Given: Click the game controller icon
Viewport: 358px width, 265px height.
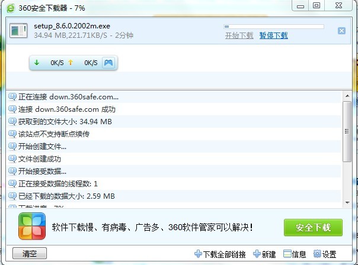Looking at the screenshot, I should pyautogui.click(x=108, y=63).
